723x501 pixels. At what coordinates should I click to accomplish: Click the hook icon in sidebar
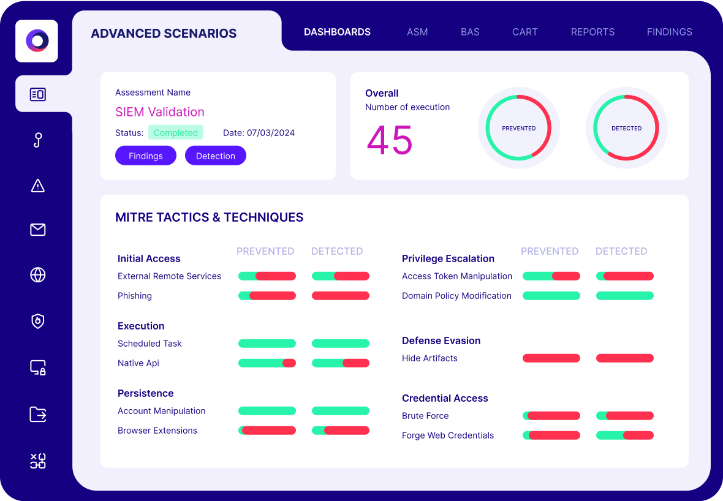point(38,140)
